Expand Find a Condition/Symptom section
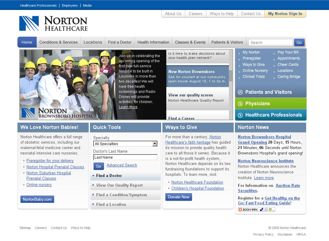 pos(125,195)
